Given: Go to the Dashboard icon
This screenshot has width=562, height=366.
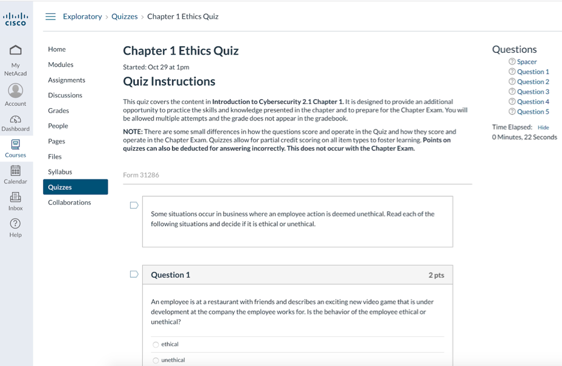Looking at the screenshot, I should (16, 119).
